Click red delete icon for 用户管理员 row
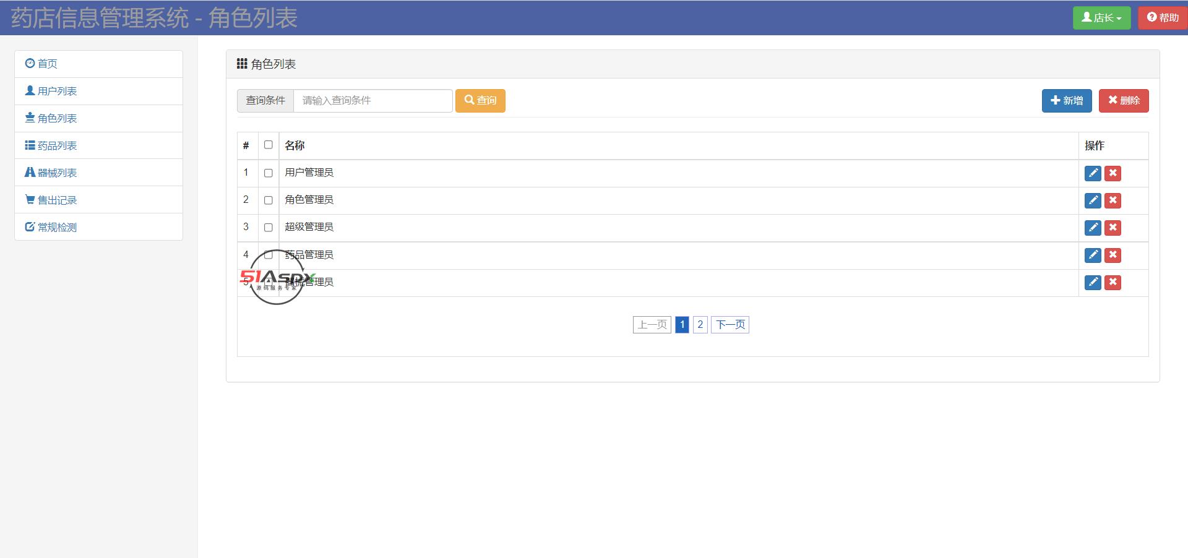 1113,173
